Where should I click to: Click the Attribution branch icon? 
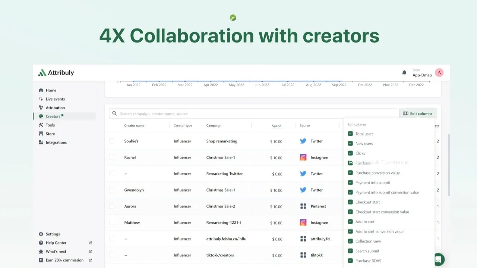pos(41,108)
